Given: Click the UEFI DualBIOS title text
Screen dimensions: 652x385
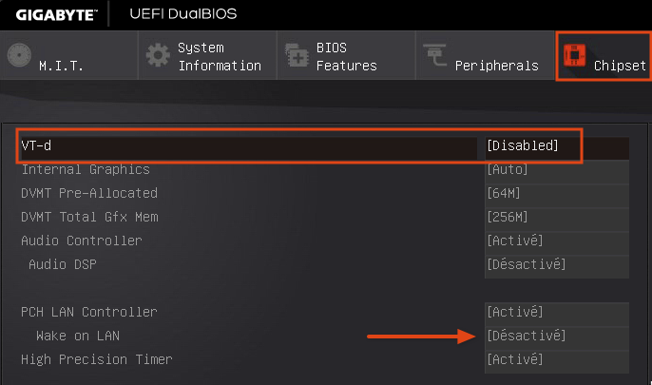Looking at the screenshot, I should click(x=182, y=13).
